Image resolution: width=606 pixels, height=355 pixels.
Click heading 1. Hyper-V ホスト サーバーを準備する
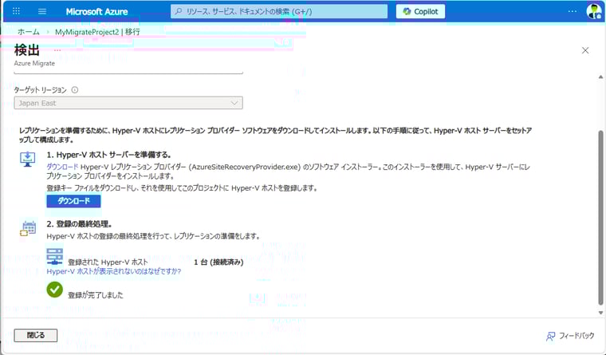pos(108,155)
